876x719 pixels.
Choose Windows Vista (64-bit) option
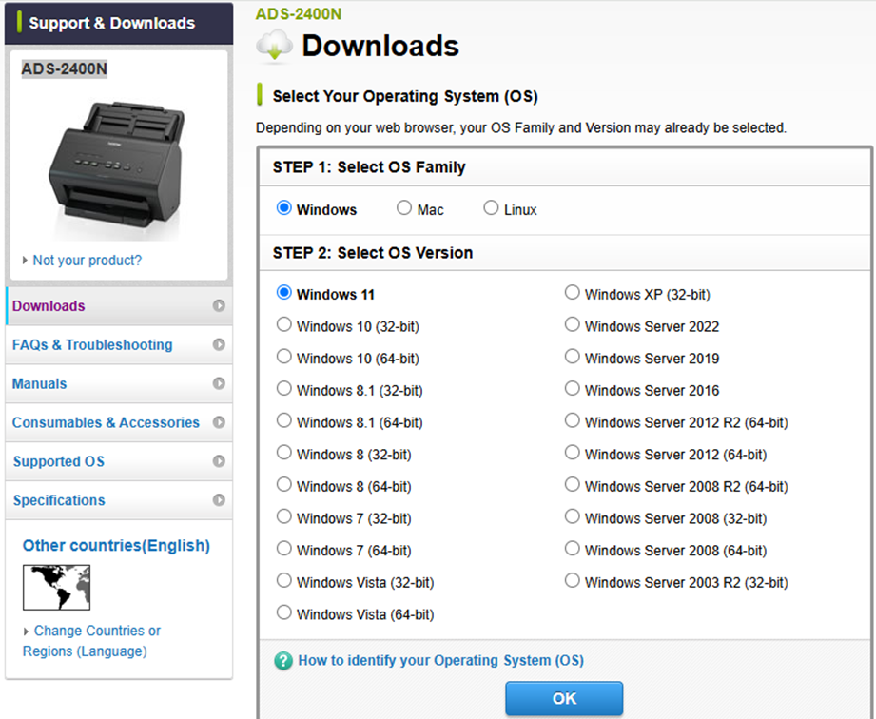tap(283, 612)
